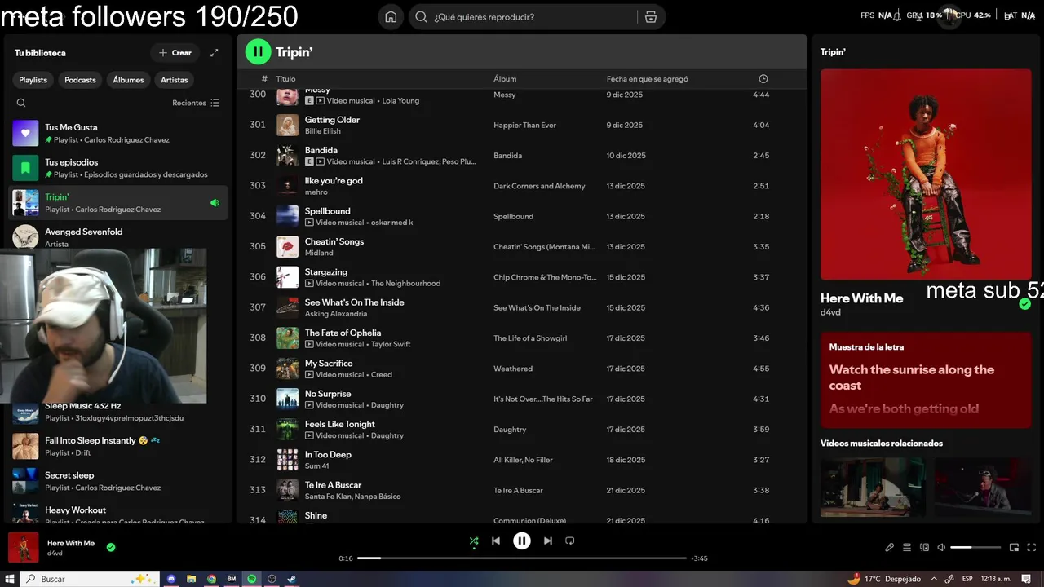
Task: Click the library search magnifier icon
Action: [x=21, y=103]
